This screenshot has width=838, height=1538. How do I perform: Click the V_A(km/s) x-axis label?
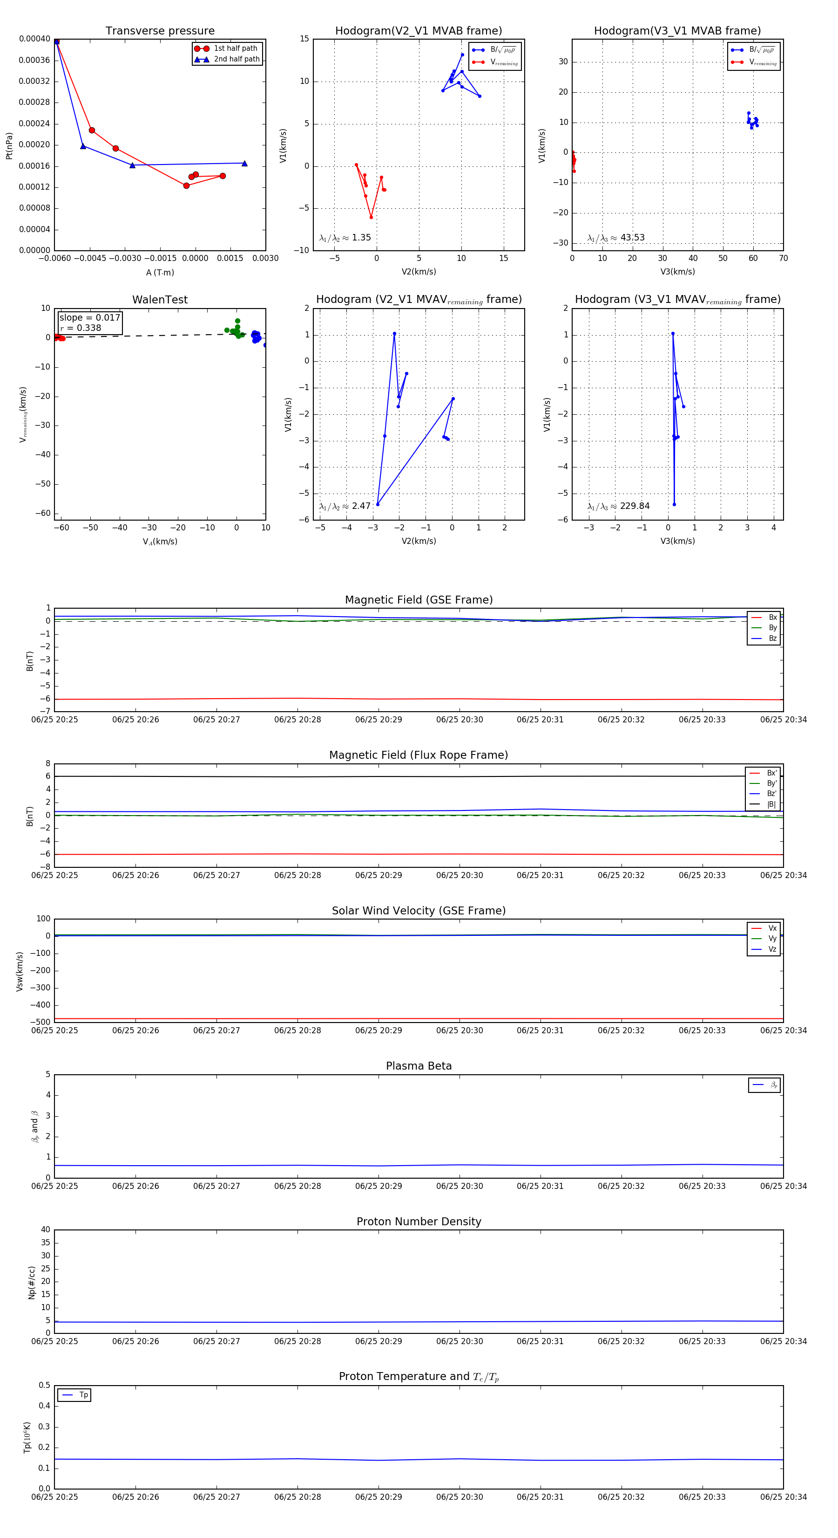pyautogui.click(x=160, y=542)
